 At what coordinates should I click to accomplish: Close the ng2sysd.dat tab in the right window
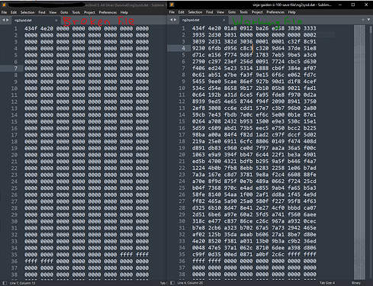pyautogui.click(x=223, y=20)
